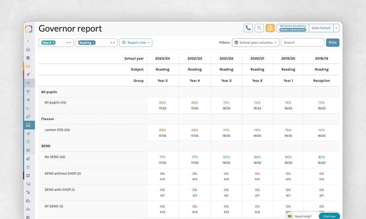Click the Chat now button

329,216
